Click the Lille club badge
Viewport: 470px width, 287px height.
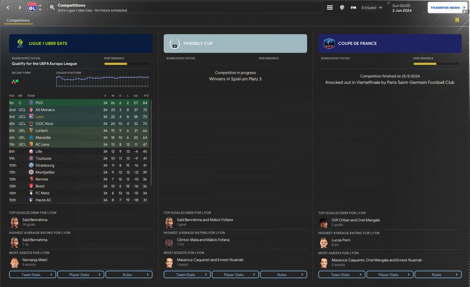[x=31, y=151]
